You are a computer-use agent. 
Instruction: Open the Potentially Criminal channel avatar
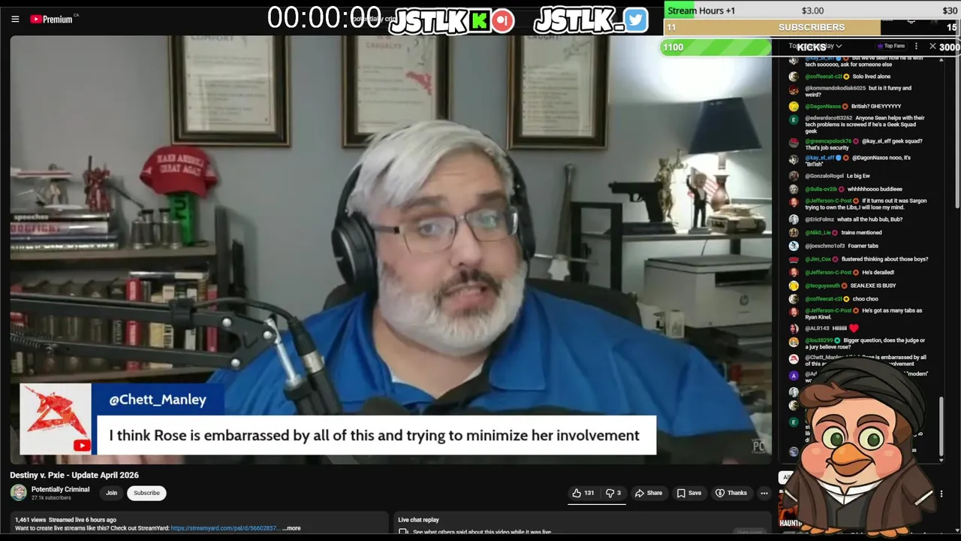click(19, 493)
